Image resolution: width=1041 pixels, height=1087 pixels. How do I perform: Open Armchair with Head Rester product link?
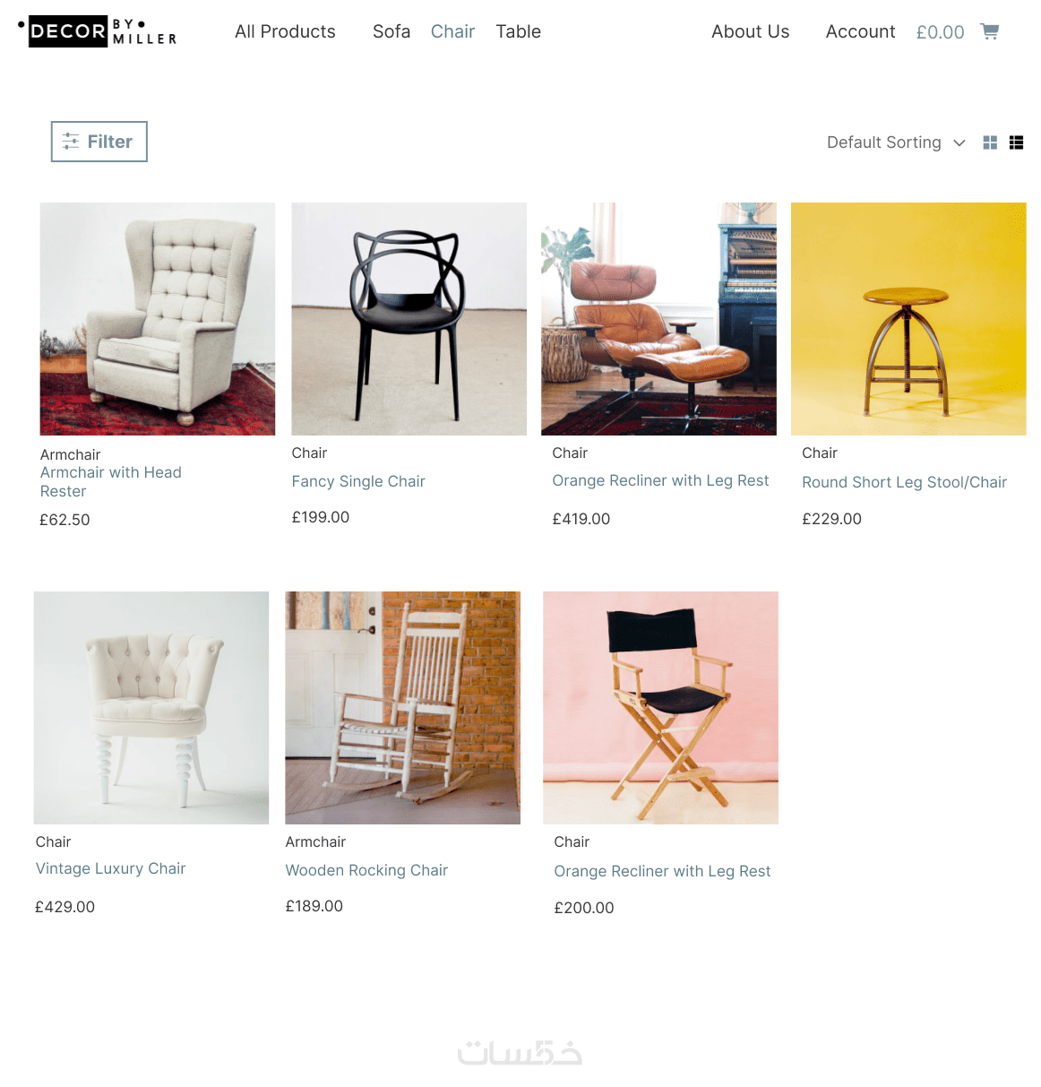pos(111,481)
